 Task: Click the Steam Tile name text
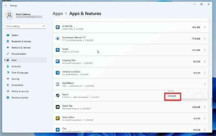tap(67, 106)
